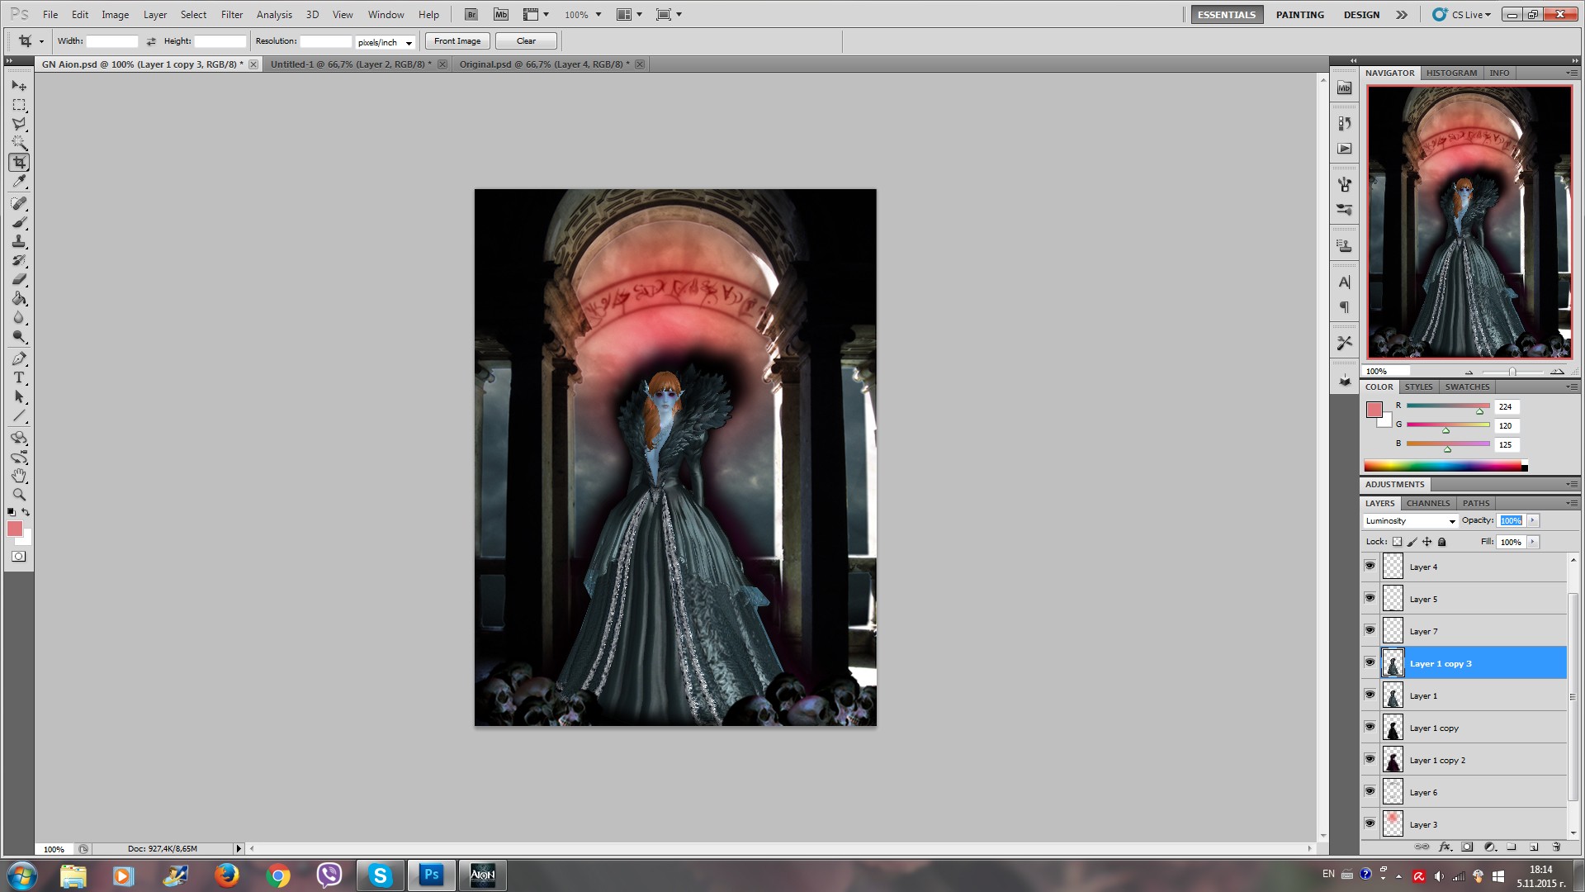Toggle visibility of Layer 1
The image size is (1585, 892).
[1370, 695]
